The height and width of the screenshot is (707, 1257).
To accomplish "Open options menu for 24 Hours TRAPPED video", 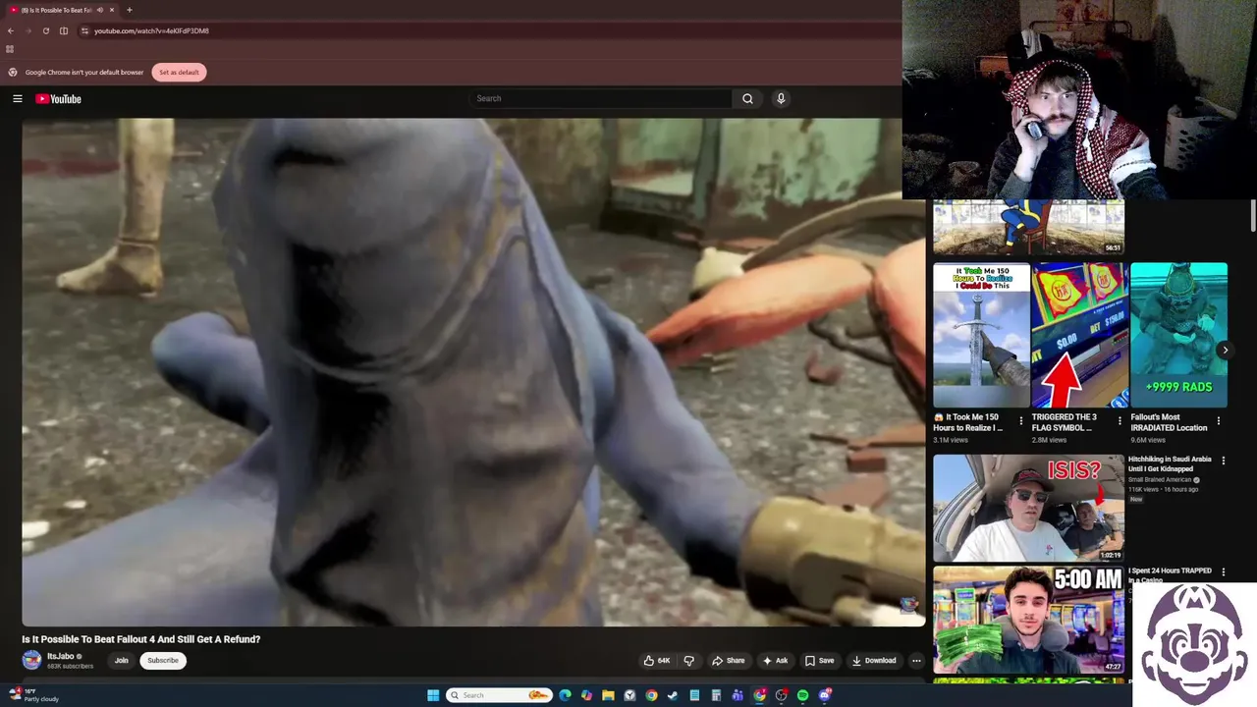I will click(x=1224, y=571).
